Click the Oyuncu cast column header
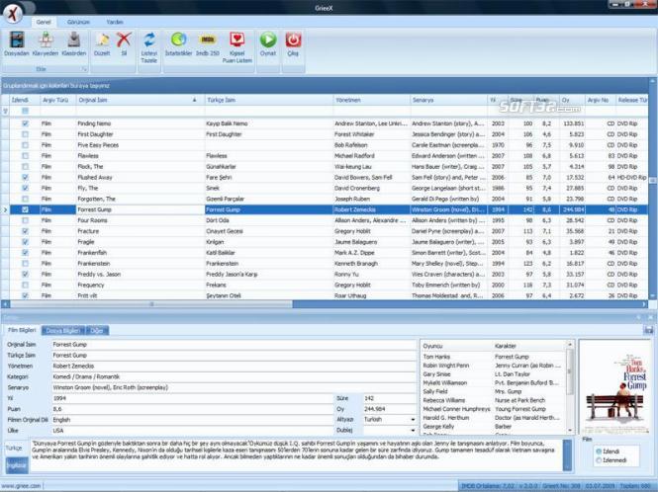658x492 pixels. point(456,346)
